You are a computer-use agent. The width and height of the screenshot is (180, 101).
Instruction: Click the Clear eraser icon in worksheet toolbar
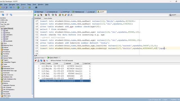tap(66, 15)
